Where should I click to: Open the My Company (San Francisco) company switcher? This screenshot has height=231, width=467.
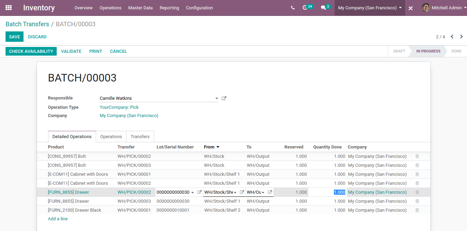[369, 7]
